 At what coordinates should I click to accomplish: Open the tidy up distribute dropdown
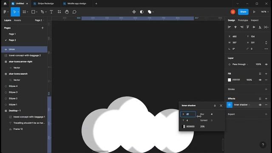(266, 27)
